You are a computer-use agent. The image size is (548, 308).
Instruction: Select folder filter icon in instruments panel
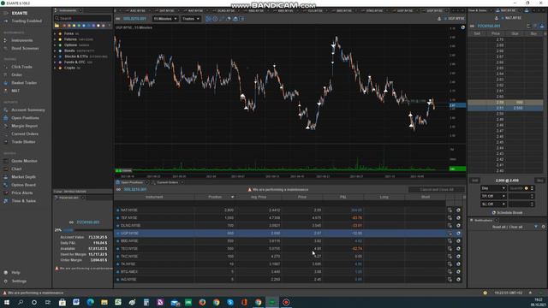pyautogui.click(x=57, y=26)
